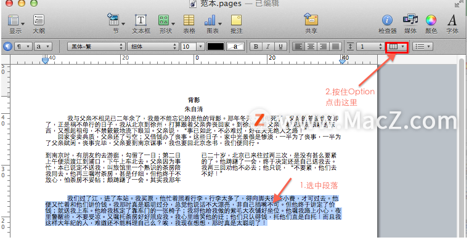Align text right
Screen dimensions: 469x240
(x=323, y=47)
